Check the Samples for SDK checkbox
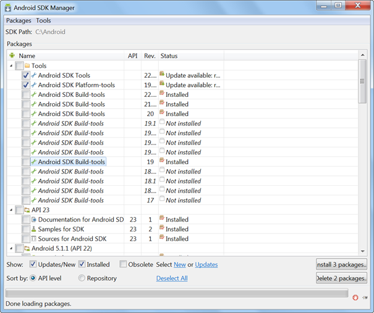Image resolution: width=374 pixels, height=313 pixels. (26, 229)
